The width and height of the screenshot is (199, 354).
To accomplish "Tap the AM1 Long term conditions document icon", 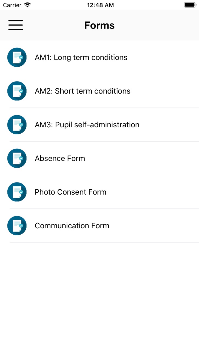I will pyautogui.click(x=17, y=57).
